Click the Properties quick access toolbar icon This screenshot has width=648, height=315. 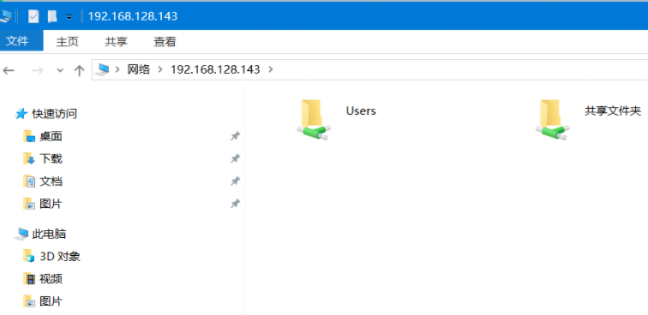(33, 16)
